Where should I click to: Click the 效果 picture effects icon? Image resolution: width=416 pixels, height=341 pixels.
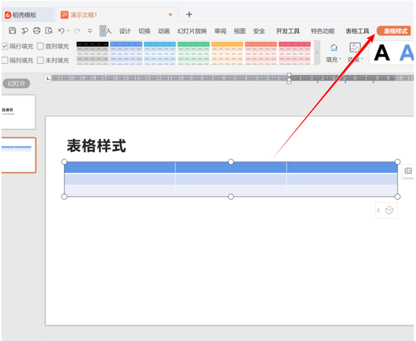(355, 48)
